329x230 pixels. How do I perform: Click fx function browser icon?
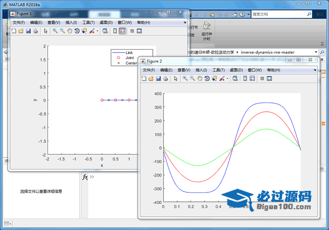click(85, 177)
